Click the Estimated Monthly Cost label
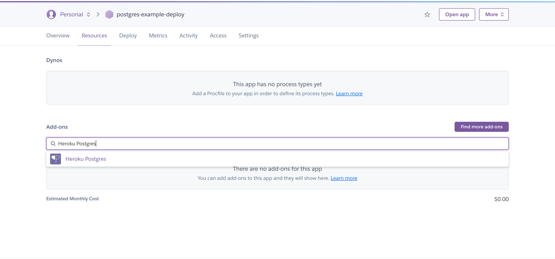The image size is (555, 259). click(x=72, y=199)
